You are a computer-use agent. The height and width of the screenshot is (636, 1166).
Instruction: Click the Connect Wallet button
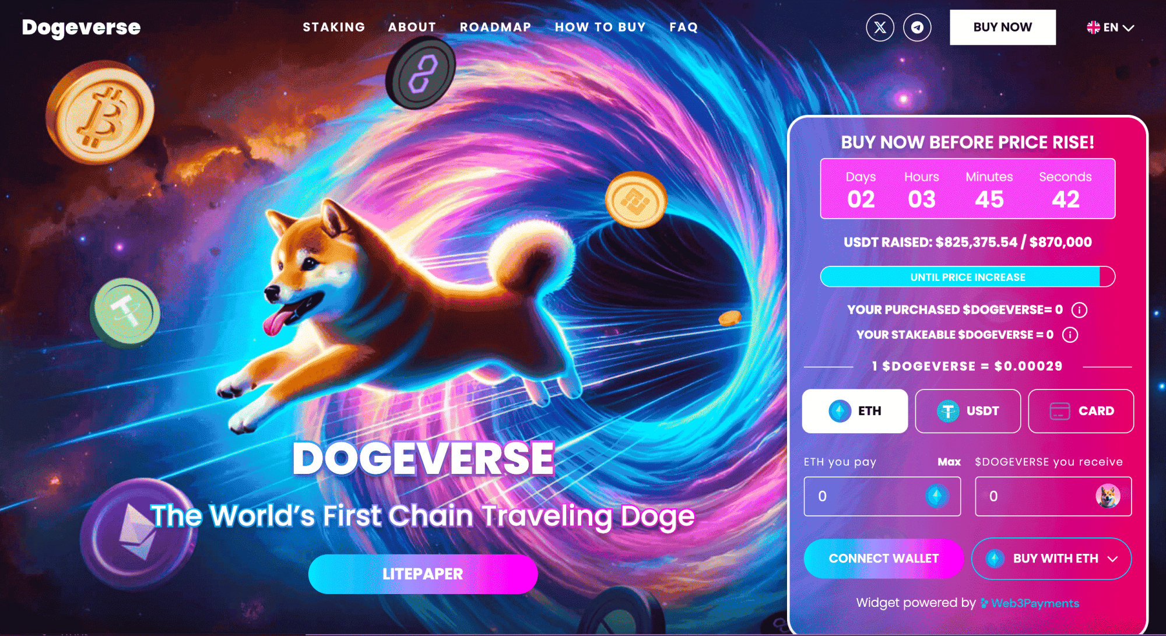pos(883,558)
